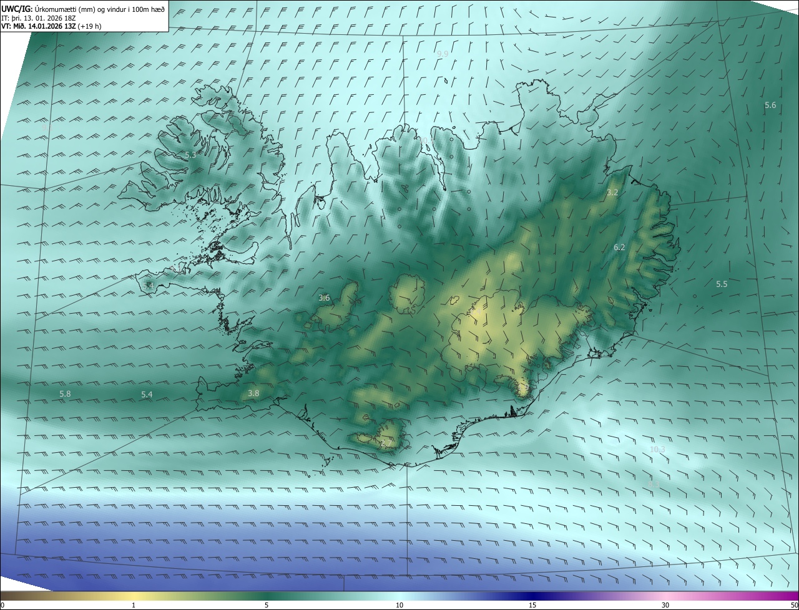Select the colour scale tick labelled 15

pos(532,605)
